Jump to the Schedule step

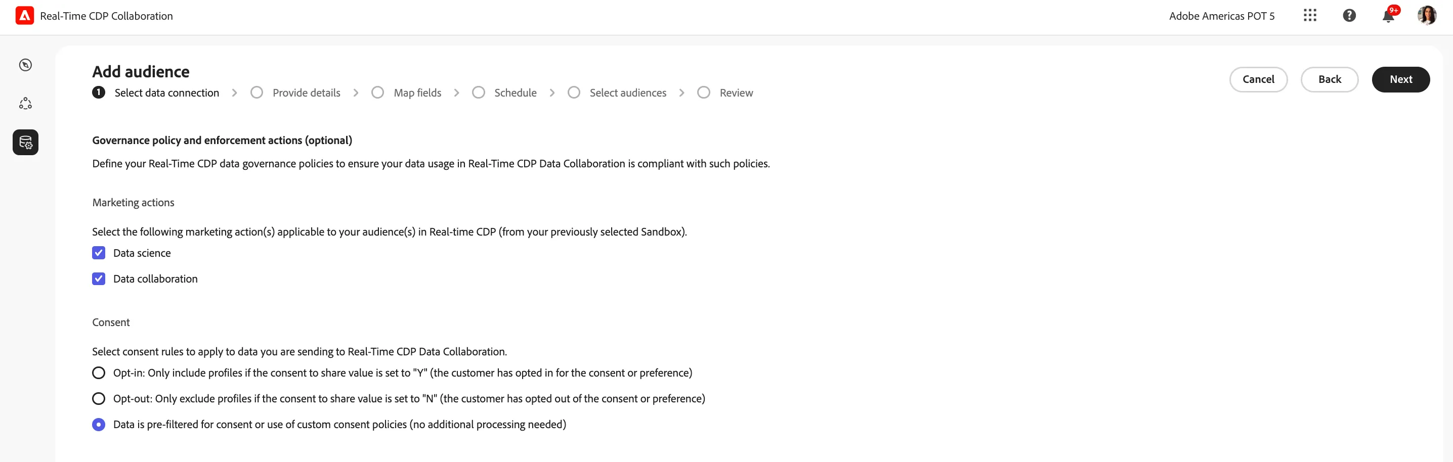tap(504, 93)
